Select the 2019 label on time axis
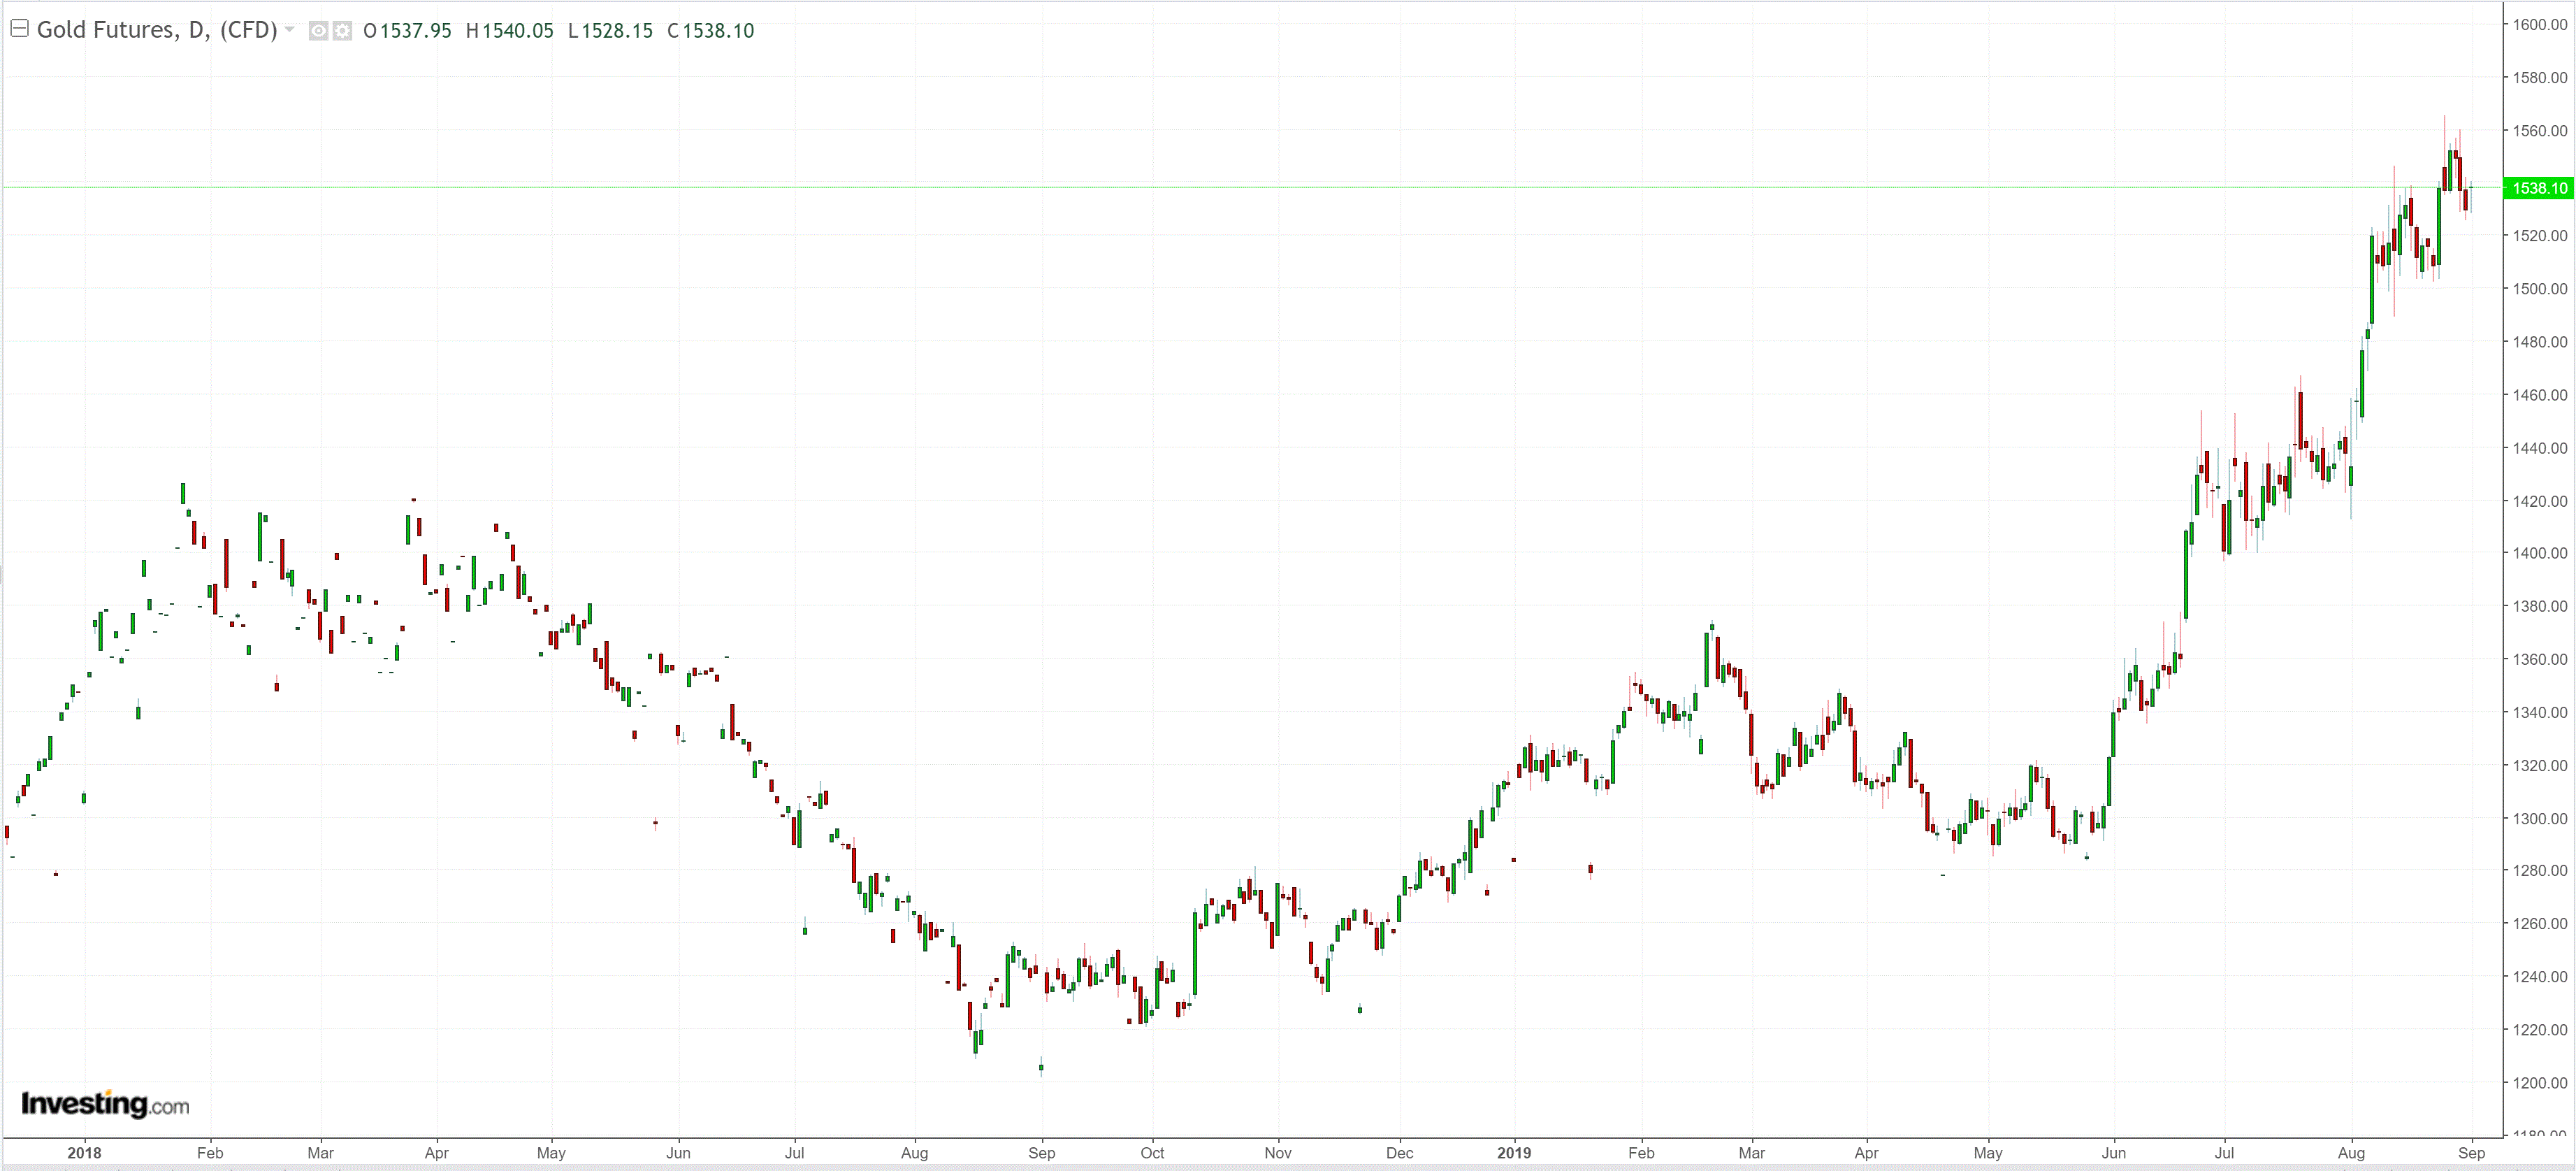 [1514, 1153]
